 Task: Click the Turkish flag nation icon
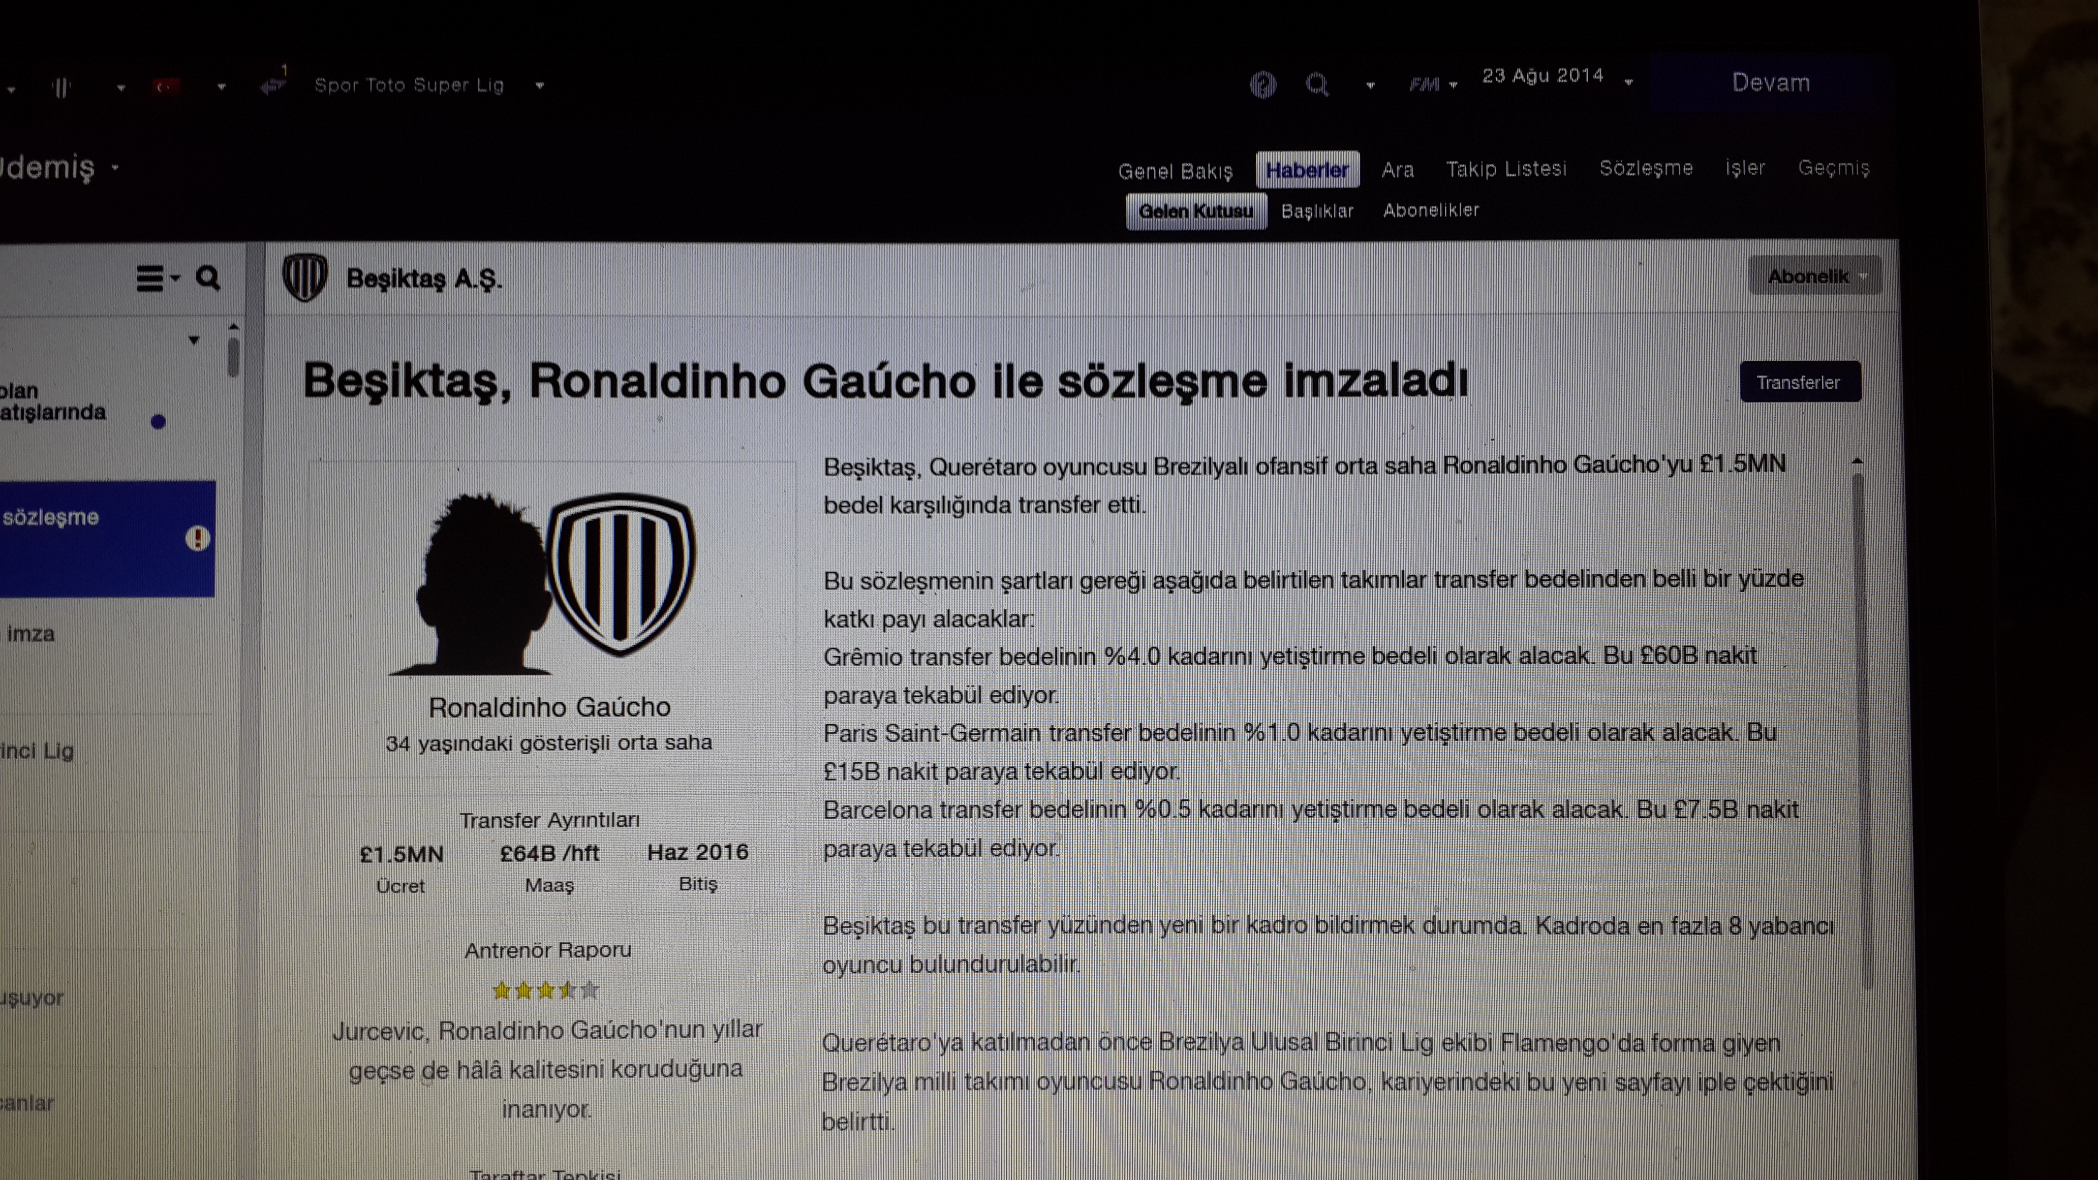click(x=166, y=85)
